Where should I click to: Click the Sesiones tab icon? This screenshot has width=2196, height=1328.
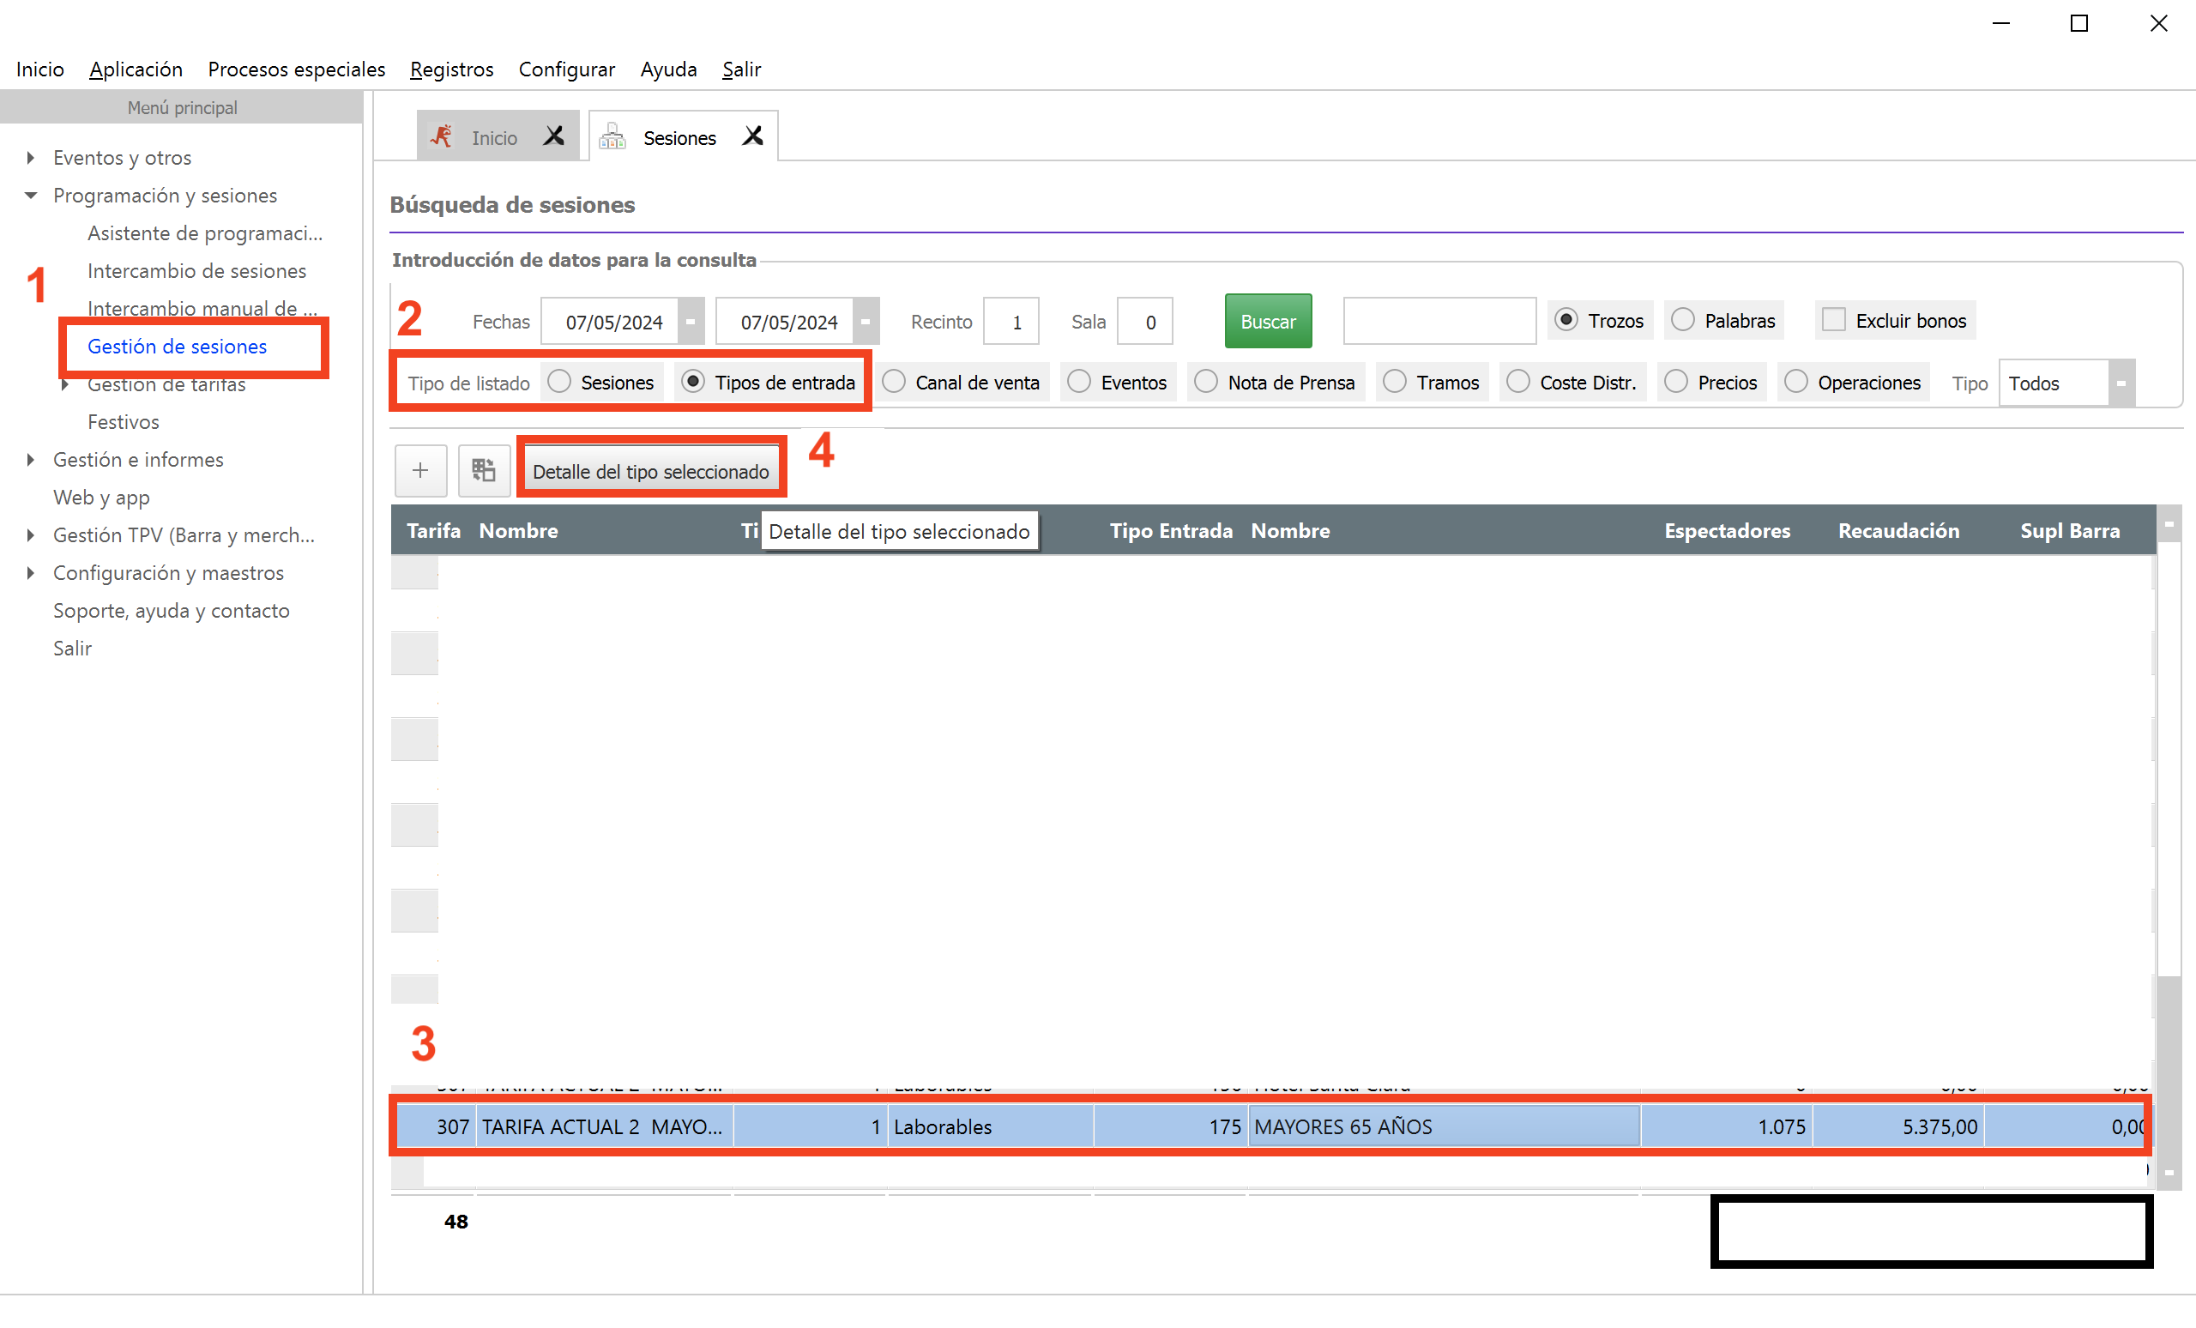click(612, 137)
